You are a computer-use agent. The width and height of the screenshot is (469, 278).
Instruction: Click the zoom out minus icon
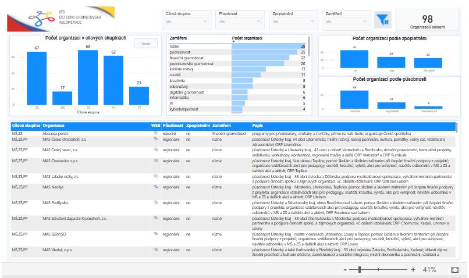346,270
